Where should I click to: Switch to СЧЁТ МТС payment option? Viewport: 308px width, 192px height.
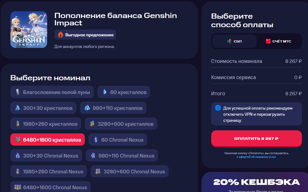(279, 41)
